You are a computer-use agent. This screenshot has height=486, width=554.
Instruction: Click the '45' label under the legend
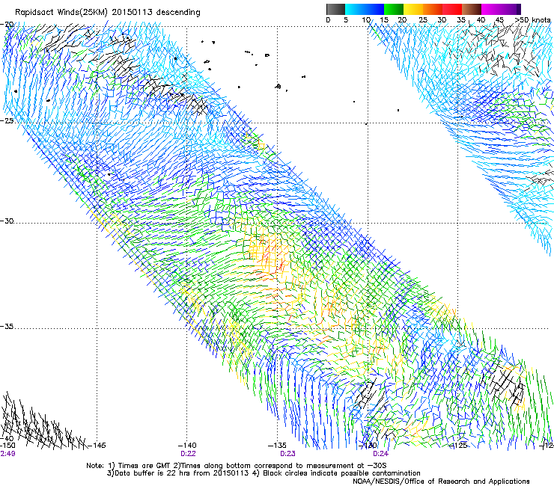(499, 20)
